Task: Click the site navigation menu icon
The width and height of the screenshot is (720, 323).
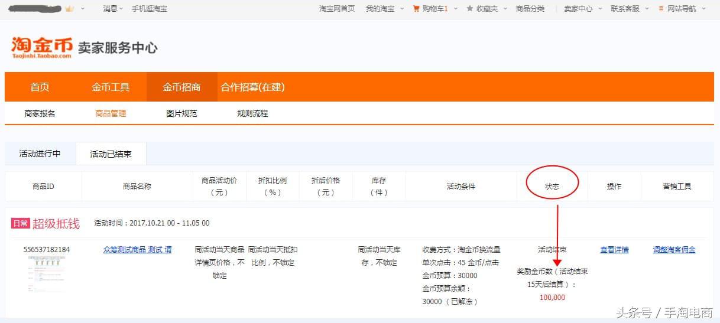Action: coord(661,9)
